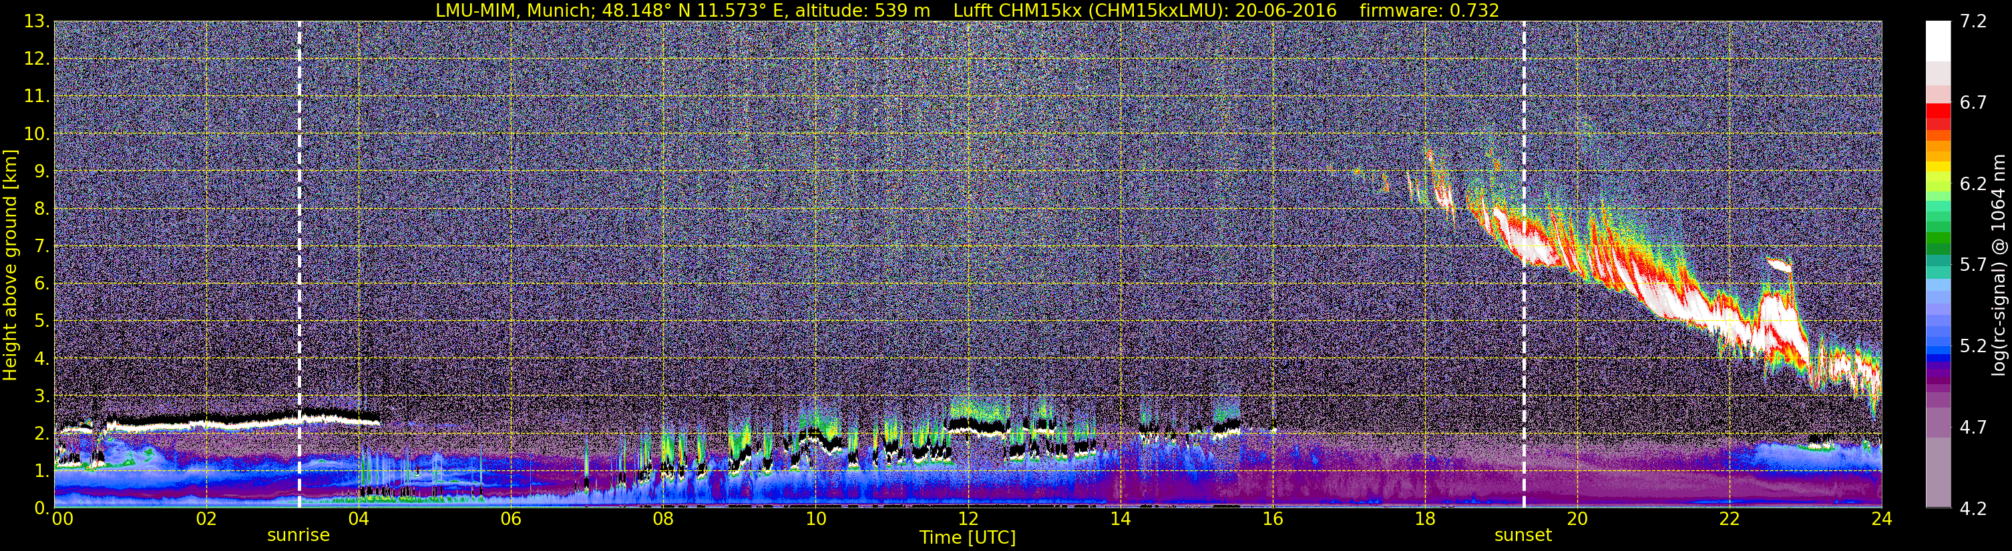Click the time axis tick '22'
The height and width of the screenshot is (551, 2012).
click(1730, 520)
